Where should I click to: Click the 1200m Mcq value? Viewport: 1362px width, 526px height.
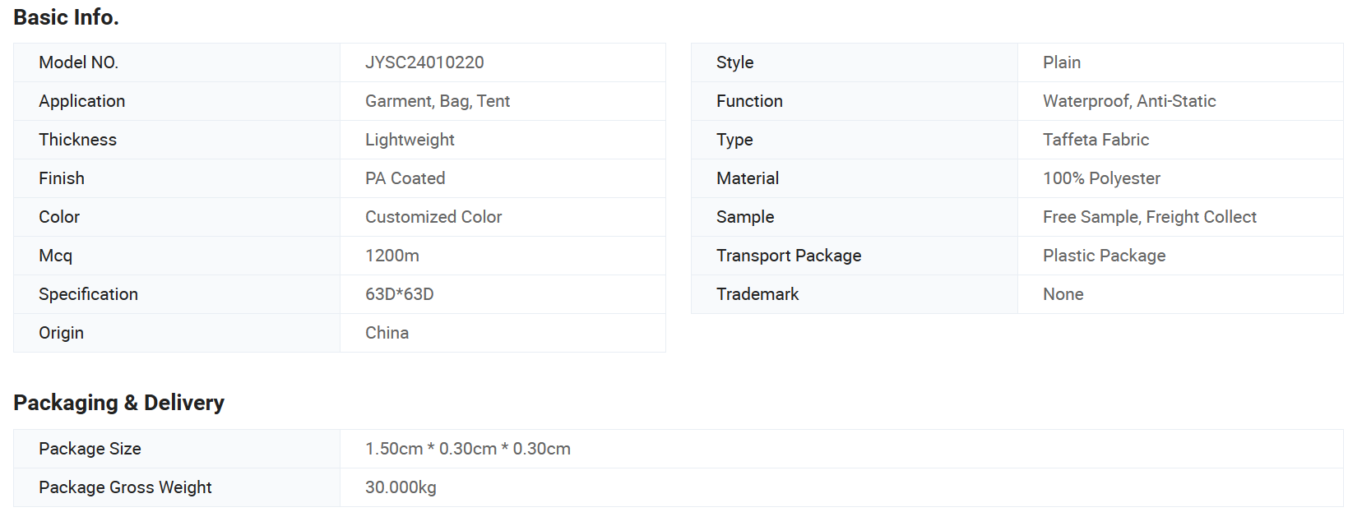point(392,256)
